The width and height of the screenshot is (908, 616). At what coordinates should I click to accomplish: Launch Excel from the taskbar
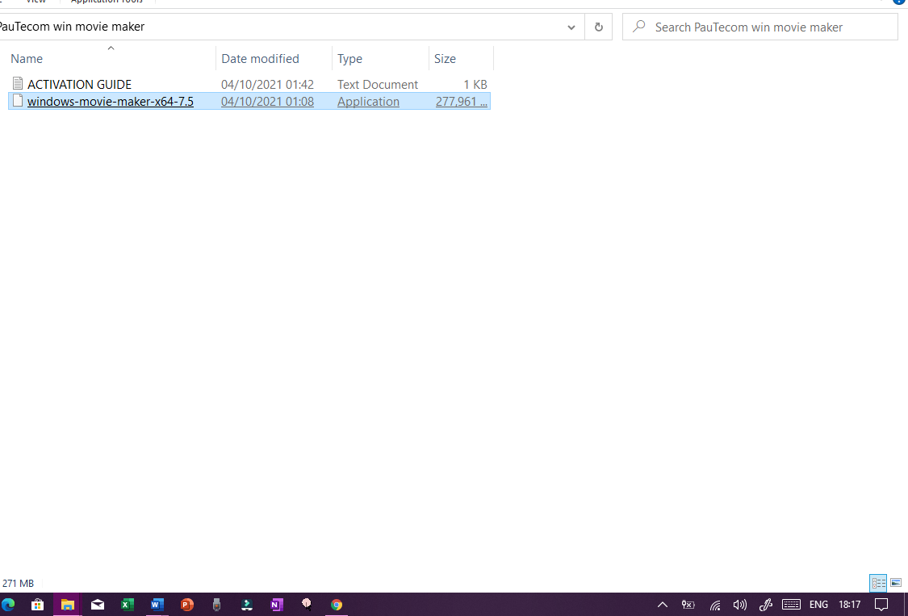point(127,605)
